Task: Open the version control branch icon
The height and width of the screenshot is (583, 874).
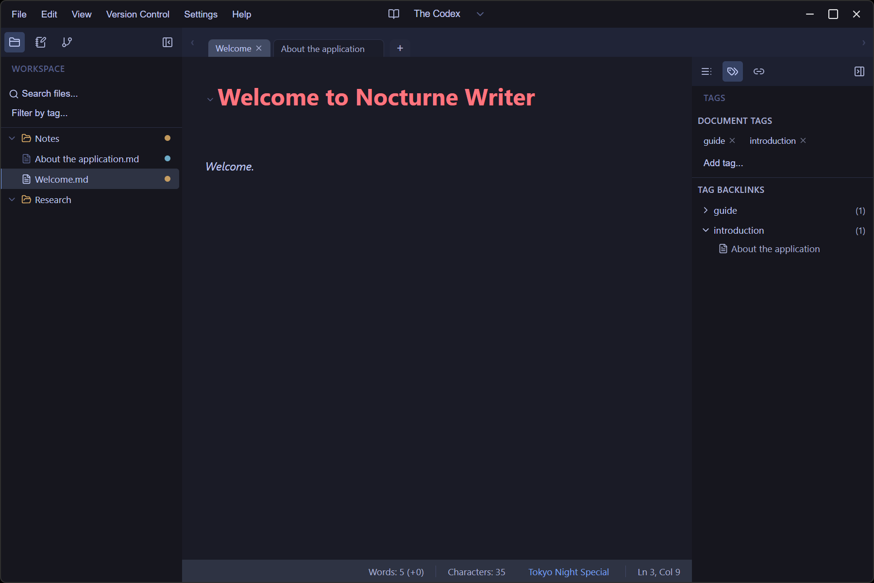Action: click(67, 42)
